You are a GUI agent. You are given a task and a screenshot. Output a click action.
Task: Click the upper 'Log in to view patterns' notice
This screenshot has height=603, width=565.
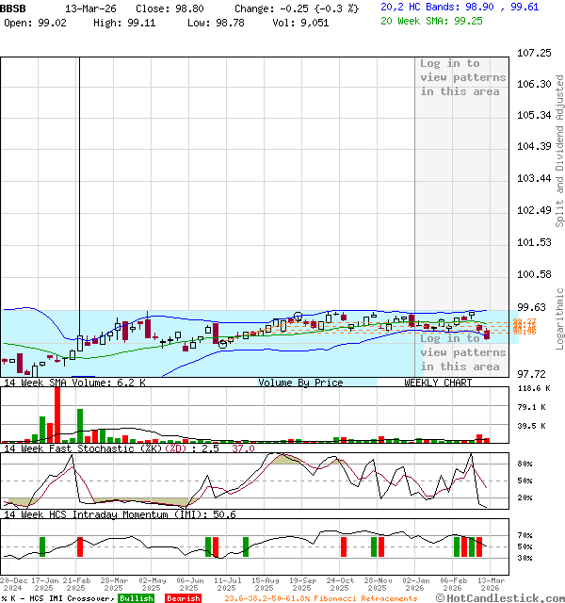pos(462,77)
